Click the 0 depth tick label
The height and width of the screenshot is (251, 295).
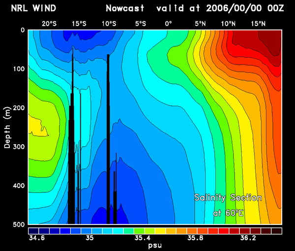click(x=23, y=30)
